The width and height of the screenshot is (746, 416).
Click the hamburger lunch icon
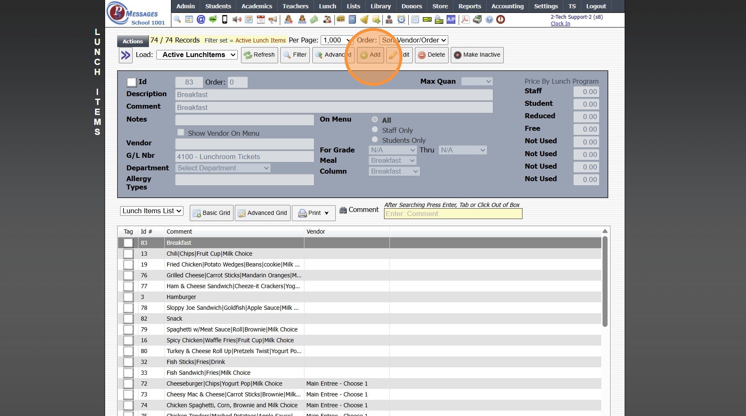click(x=341, y=19)
